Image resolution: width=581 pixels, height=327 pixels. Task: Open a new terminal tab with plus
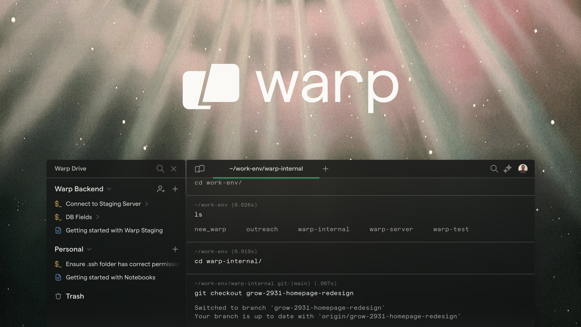(325, 169)
